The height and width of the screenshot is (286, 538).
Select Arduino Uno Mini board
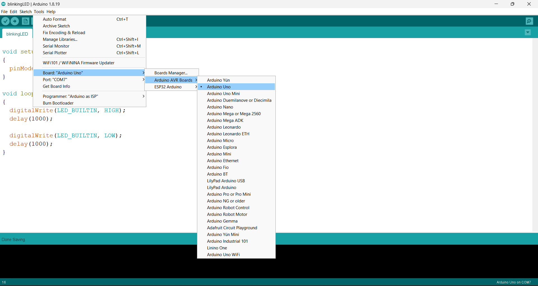click(x=236, y=94)
